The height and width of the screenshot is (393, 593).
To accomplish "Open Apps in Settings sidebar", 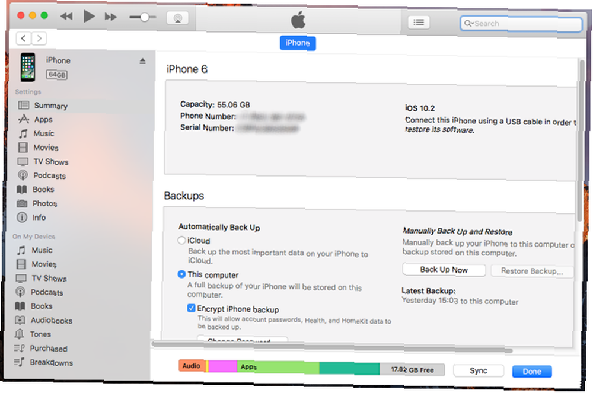I will coord(43,119).
